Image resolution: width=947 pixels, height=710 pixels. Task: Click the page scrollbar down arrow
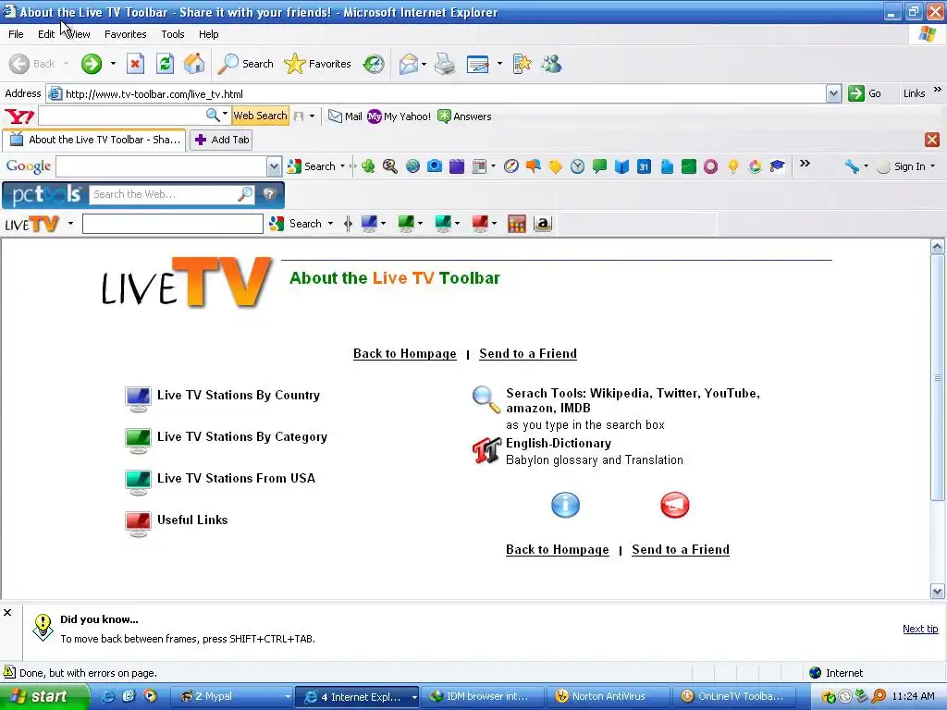(938, 591)
